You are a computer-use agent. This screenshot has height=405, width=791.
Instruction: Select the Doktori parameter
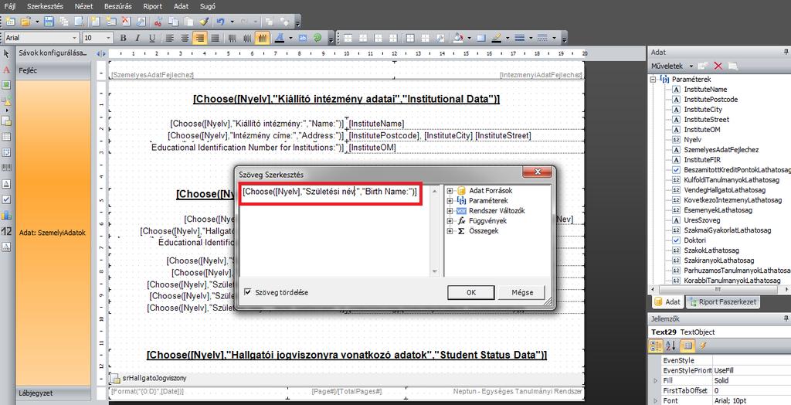(694, 240)
